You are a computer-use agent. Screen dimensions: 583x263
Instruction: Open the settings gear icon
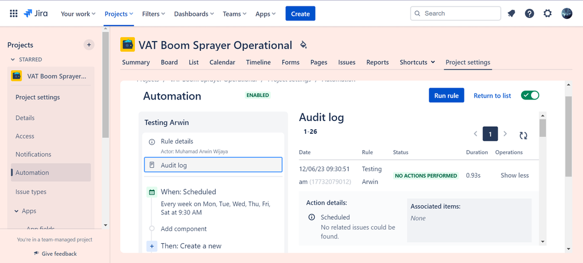[x=547, y=13]
